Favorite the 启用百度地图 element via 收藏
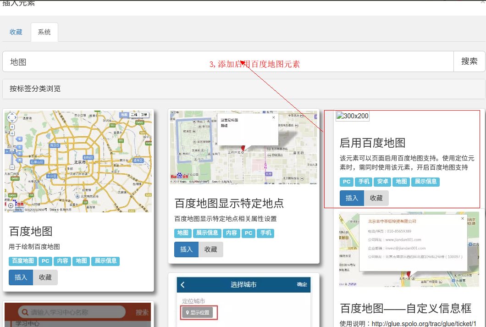 click(376, 198)
